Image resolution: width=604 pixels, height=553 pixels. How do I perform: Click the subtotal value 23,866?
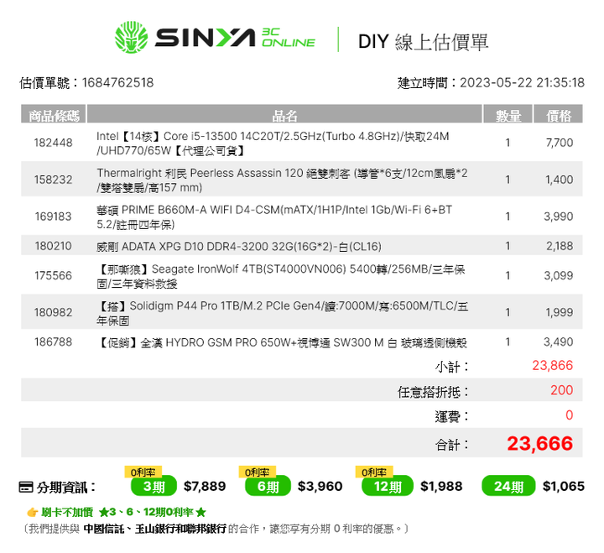point(552,365)
